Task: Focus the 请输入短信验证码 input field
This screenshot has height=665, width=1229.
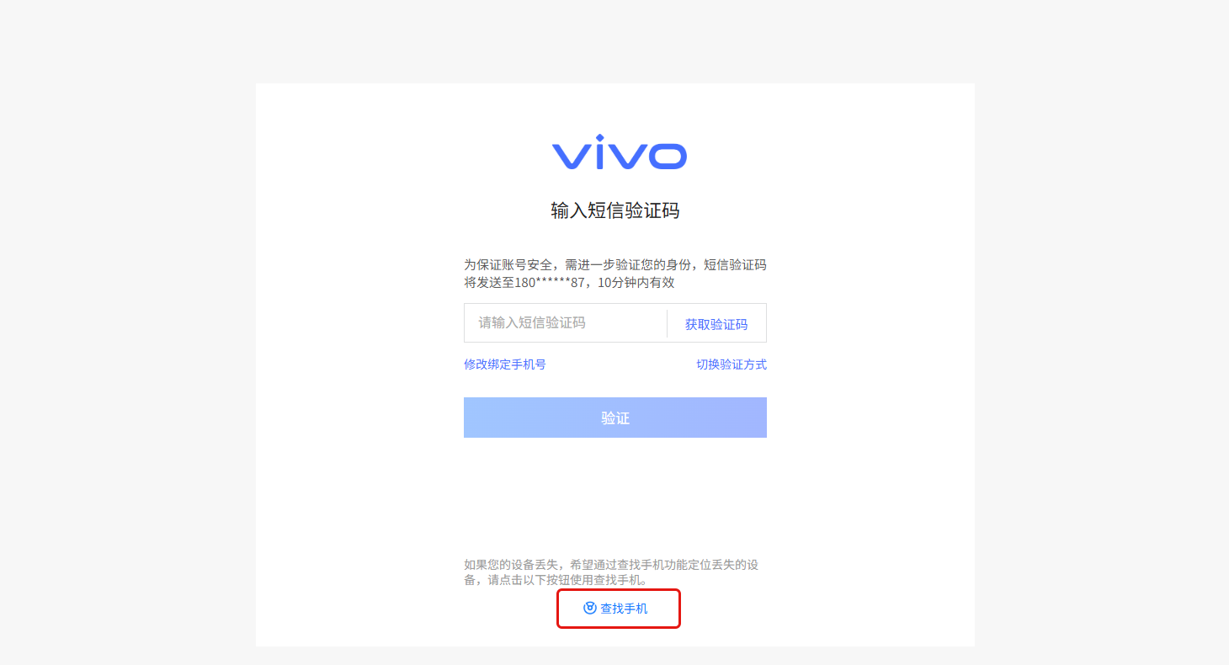Action: coord(565,322)
